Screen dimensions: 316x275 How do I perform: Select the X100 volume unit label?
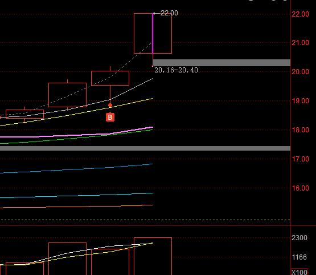click(x=299, y=272)
